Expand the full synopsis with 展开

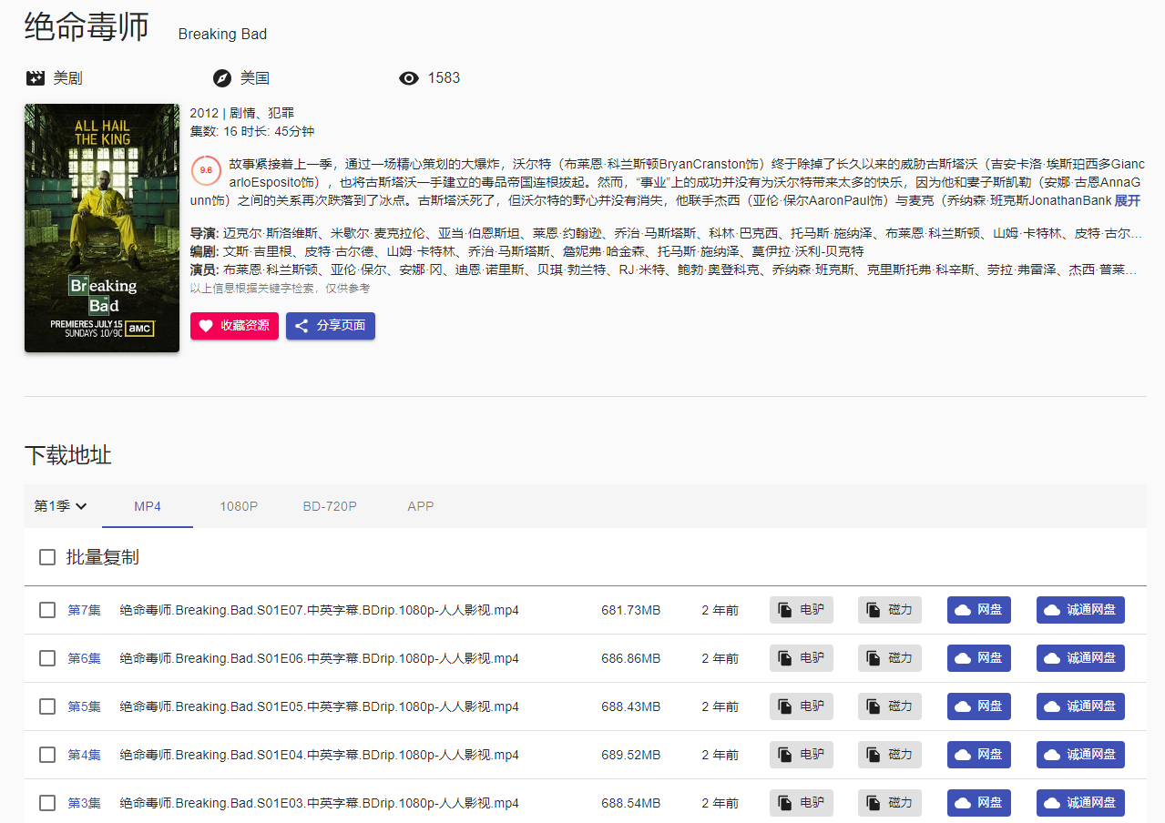pos(1128,201)
